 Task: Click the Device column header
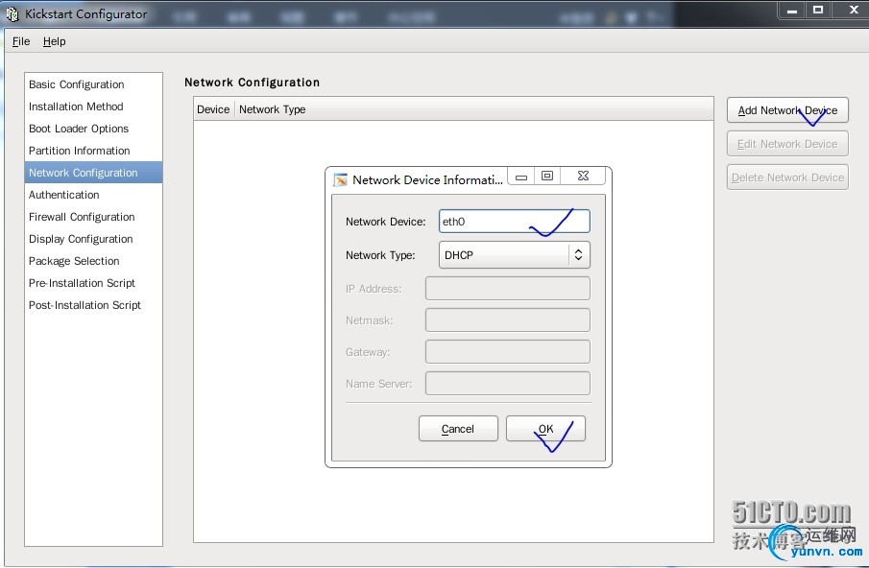click(214, 109)
